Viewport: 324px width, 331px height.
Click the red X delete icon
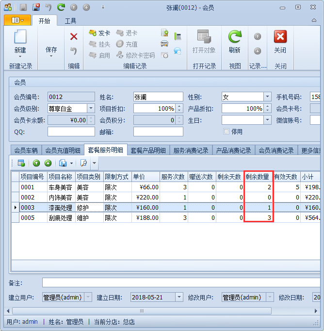(74, 36)
